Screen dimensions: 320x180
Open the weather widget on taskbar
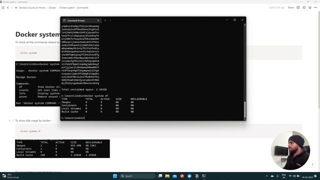[10, 176]
